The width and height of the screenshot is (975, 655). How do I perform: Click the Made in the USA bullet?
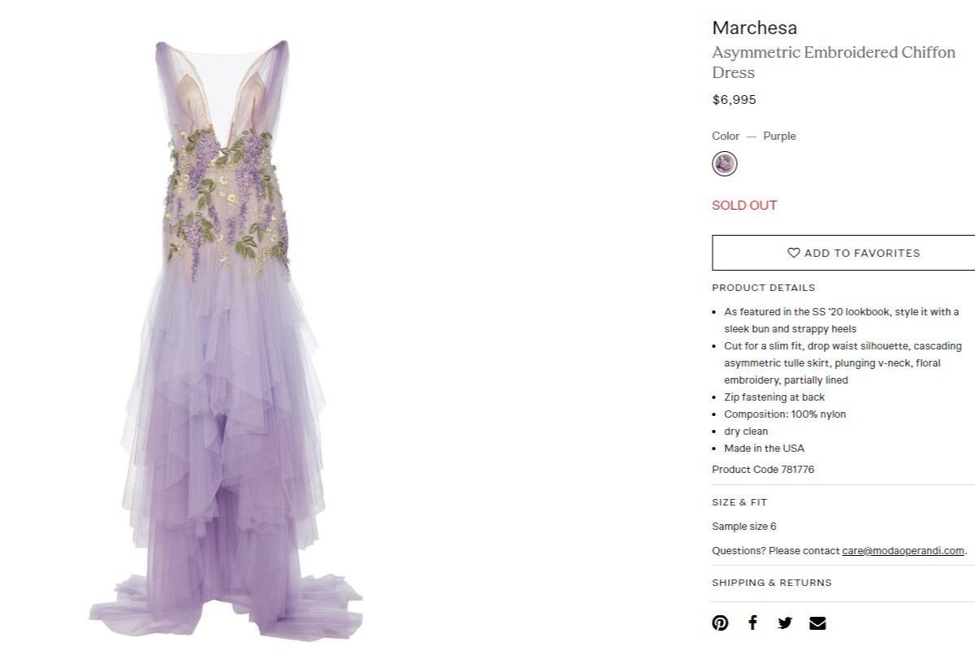tap(764, 449)
